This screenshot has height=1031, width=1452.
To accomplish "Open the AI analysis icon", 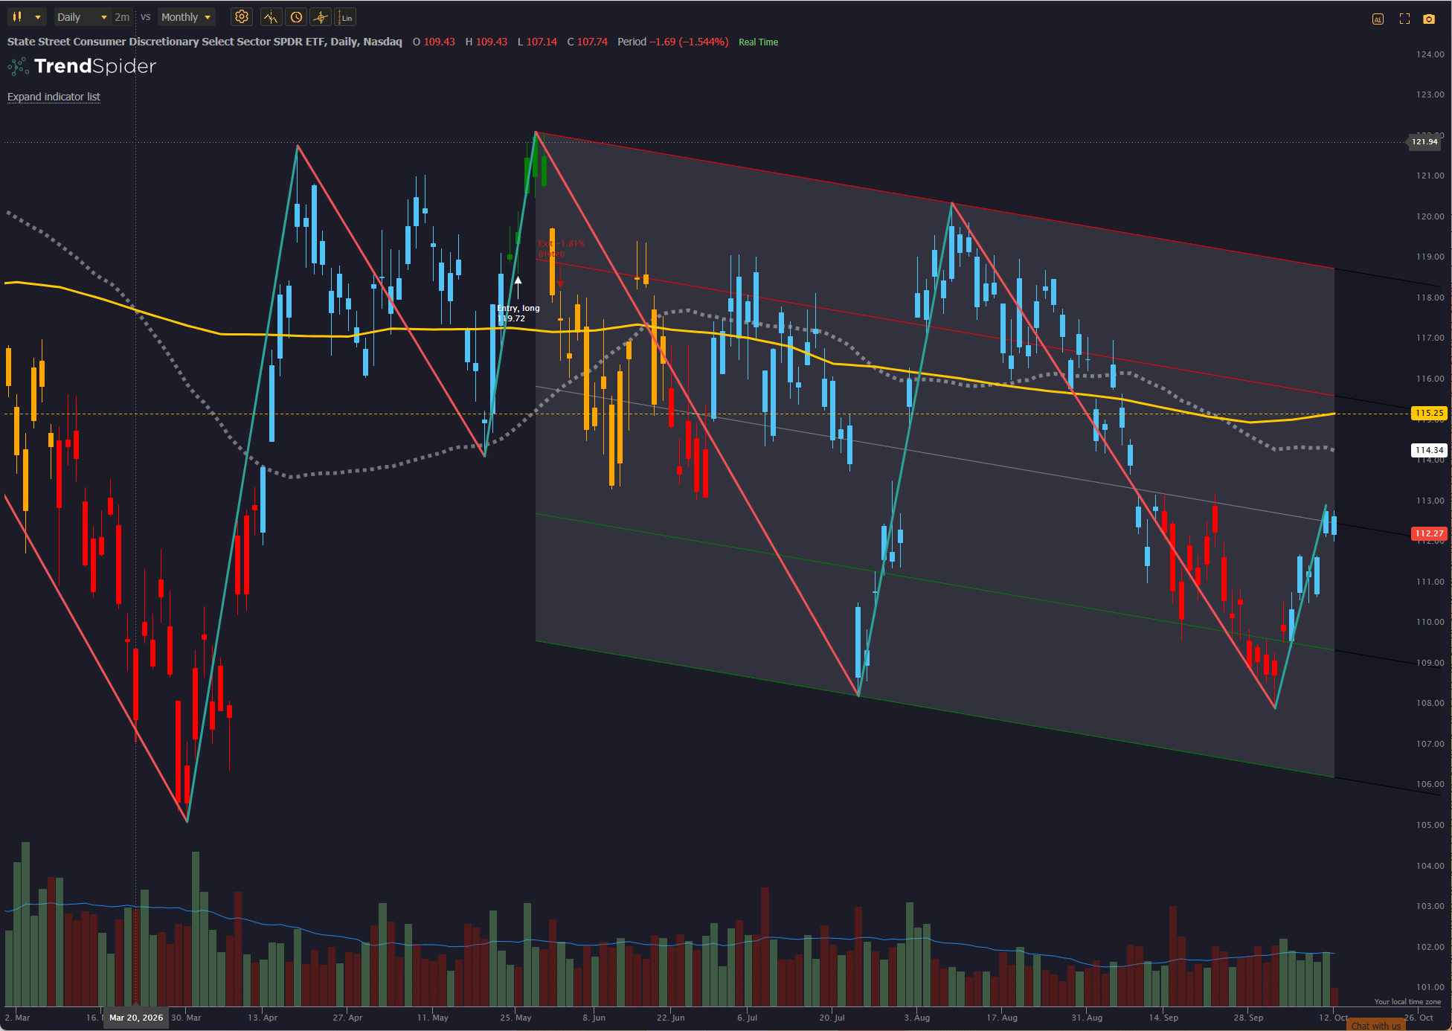I will tap(1378, 19).
